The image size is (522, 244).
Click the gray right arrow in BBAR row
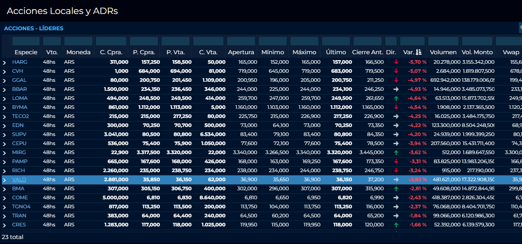tap(396, 89)
